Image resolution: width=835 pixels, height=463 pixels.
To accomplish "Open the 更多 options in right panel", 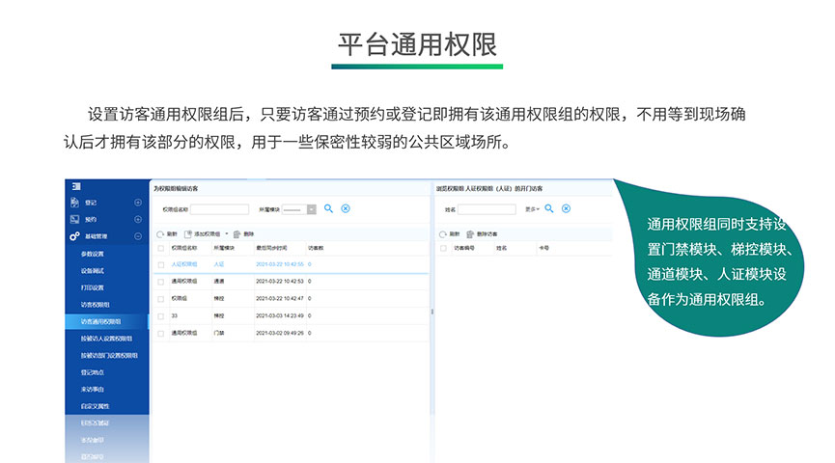I will pos(532,208).
